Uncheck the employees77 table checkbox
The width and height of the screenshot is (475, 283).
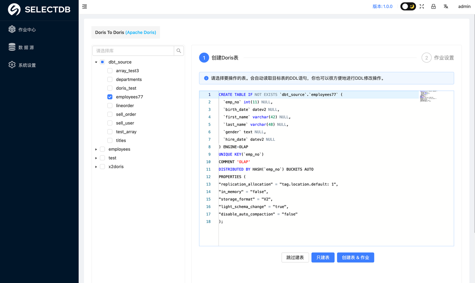tap(110, 97)
